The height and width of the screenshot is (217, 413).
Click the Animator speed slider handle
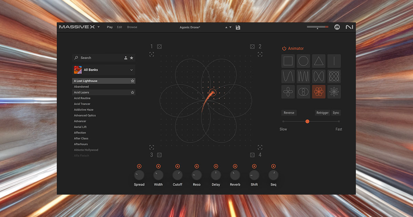tap(307, 121)
